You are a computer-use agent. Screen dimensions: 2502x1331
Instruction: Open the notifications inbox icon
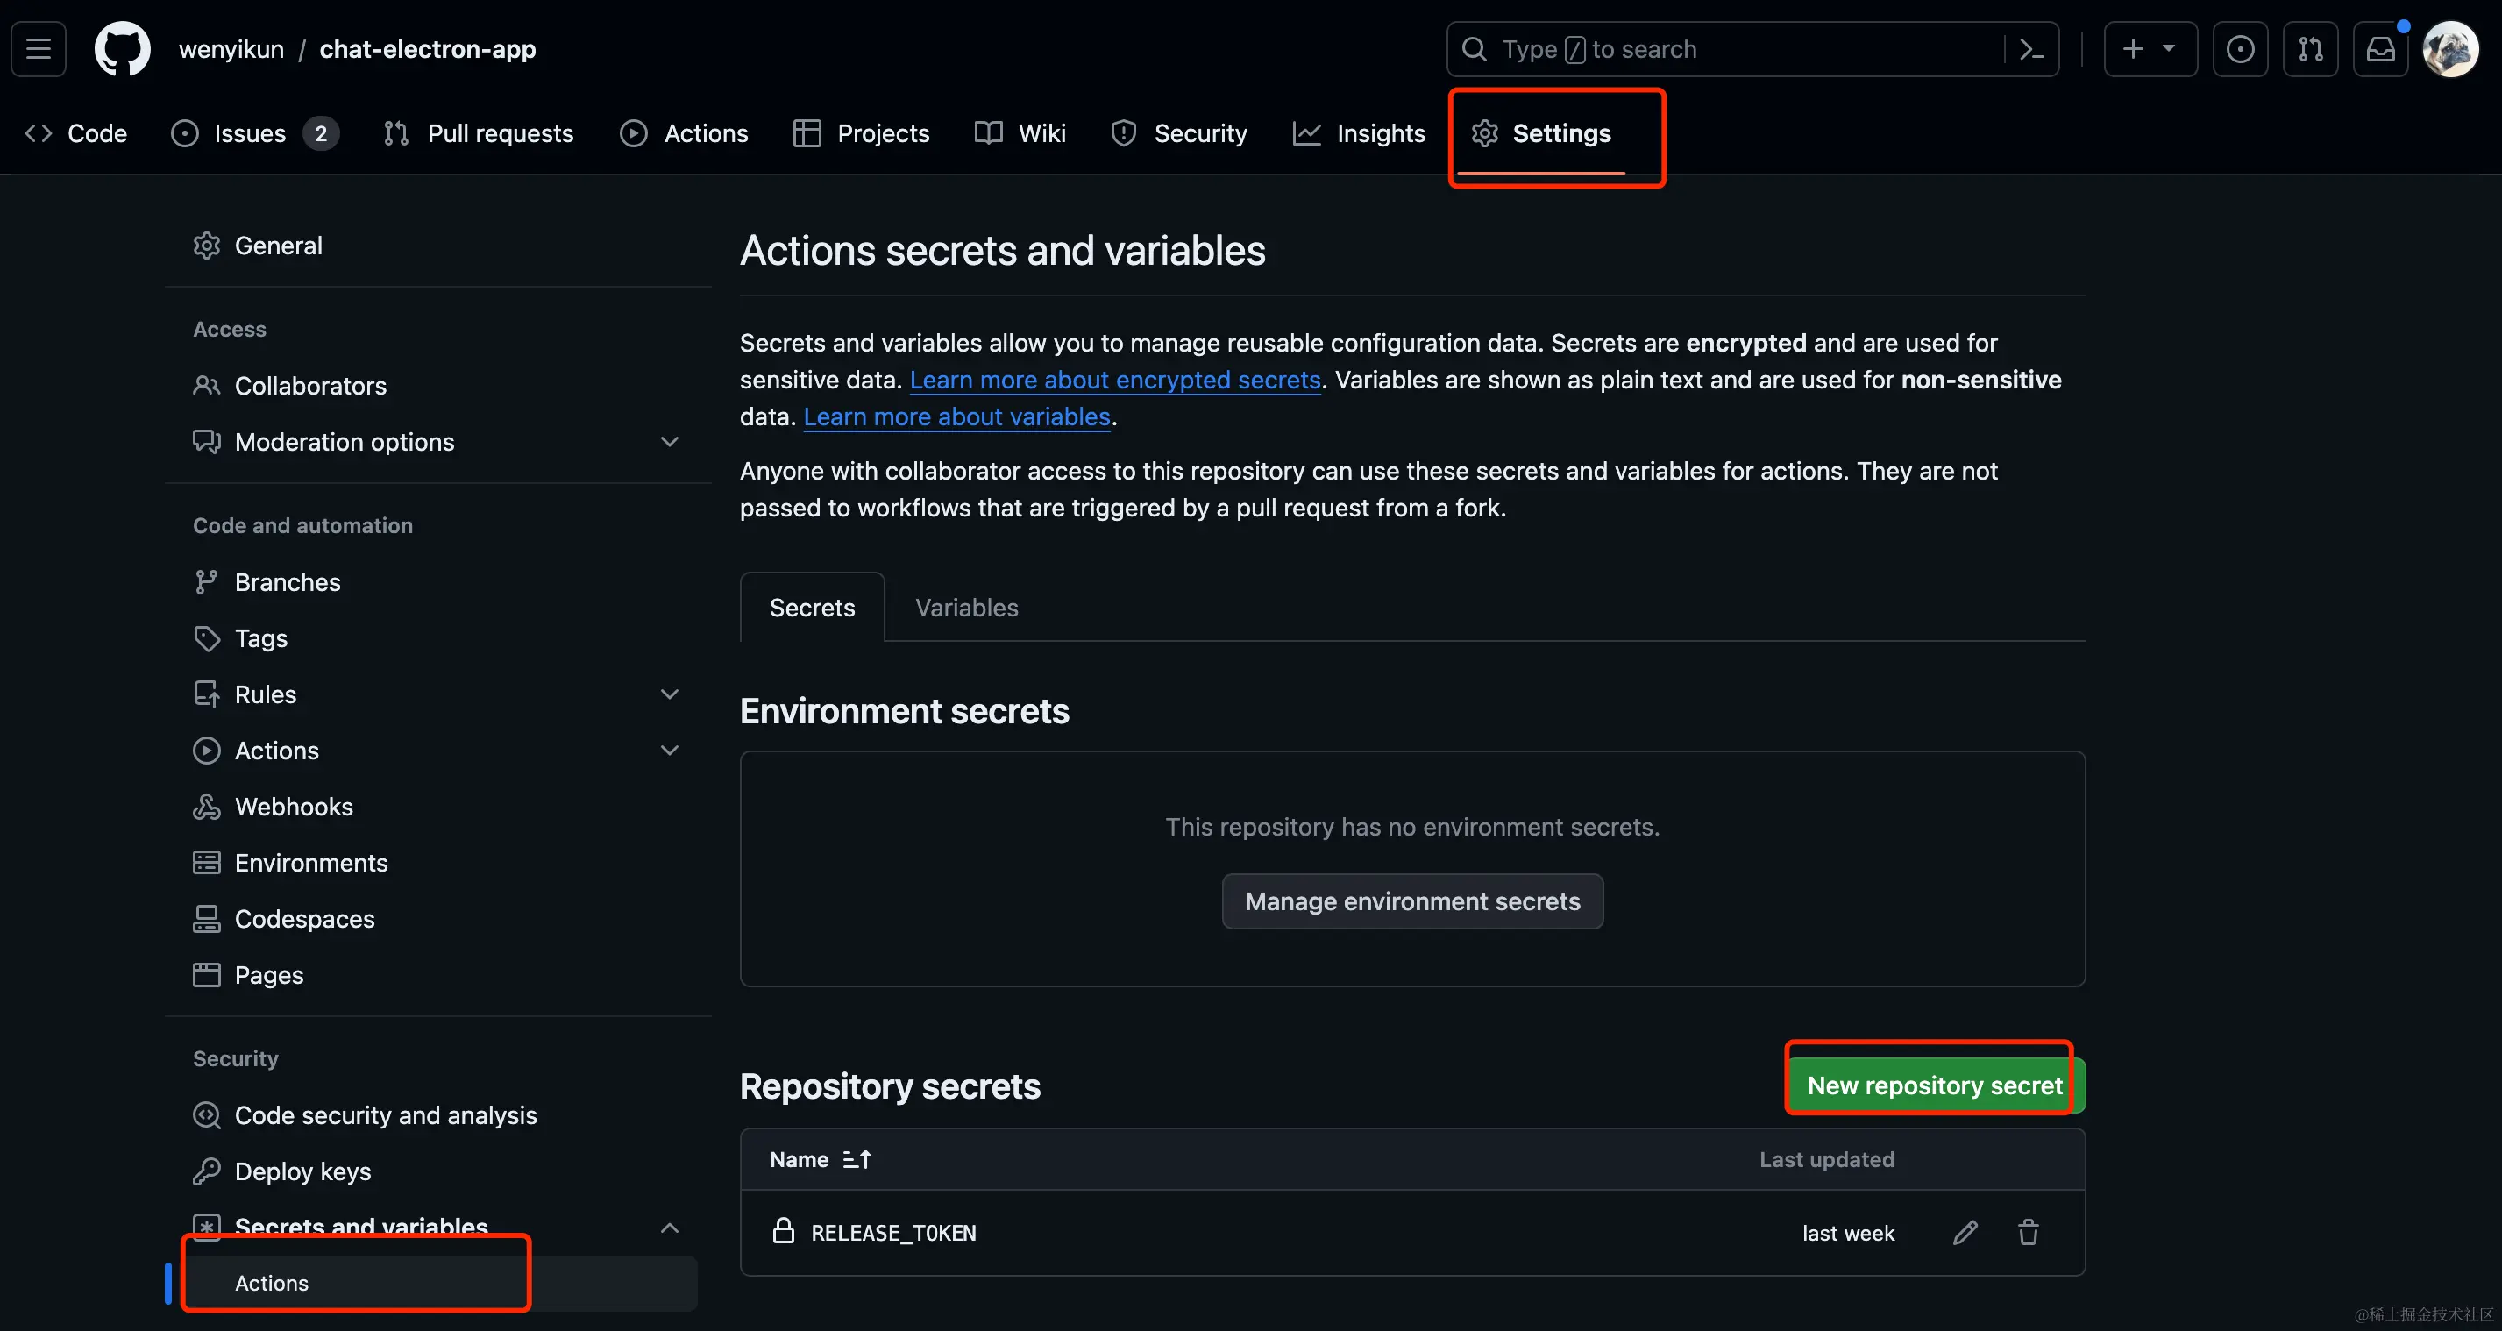click(x=2379, y=48)
